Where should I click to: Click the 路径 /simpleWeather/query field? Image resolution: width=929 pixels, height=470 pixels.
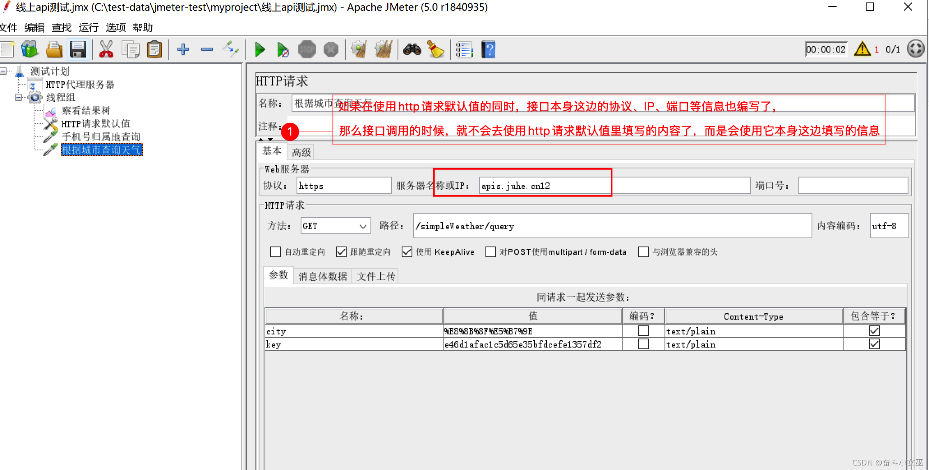tap(612, 226)
